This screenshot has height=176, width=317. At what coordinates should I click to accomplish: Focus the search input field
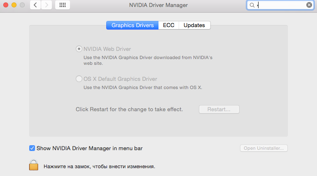(x=281, y=5)
